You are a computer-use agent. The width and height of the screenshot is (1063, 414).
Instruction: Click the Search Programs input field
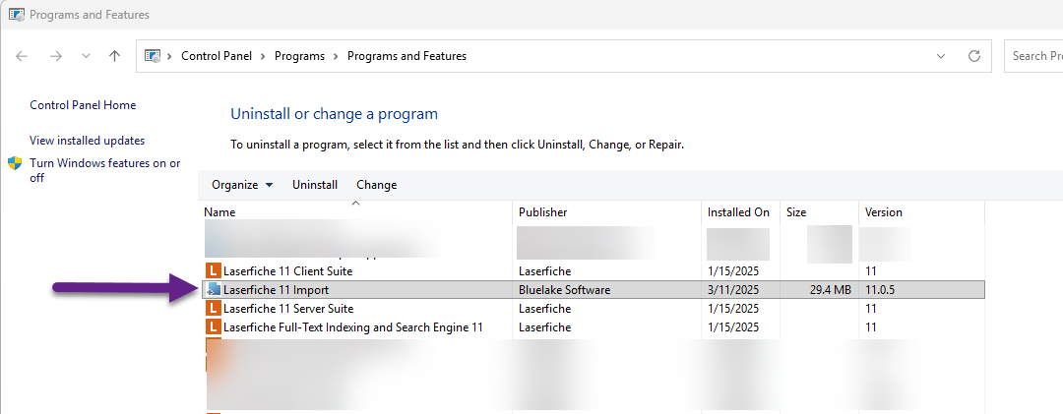click(x=1033, y=56)
